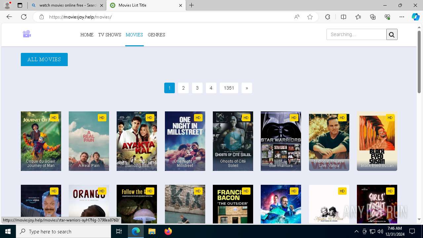Open the notification center
This screenshot has height=238, width=423.
point(412,231)
